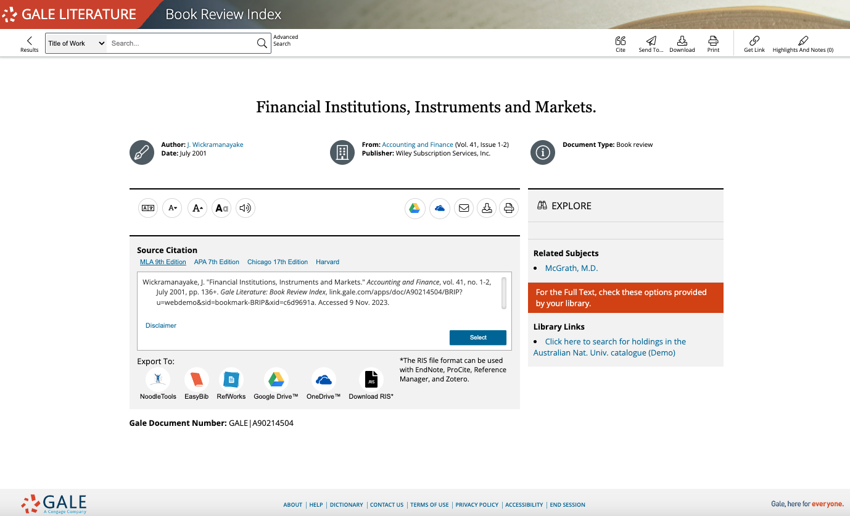This screenshot has width=850, height=516.
Task: Open the Contact Us footer link
Action: click(x=387, y=505)
